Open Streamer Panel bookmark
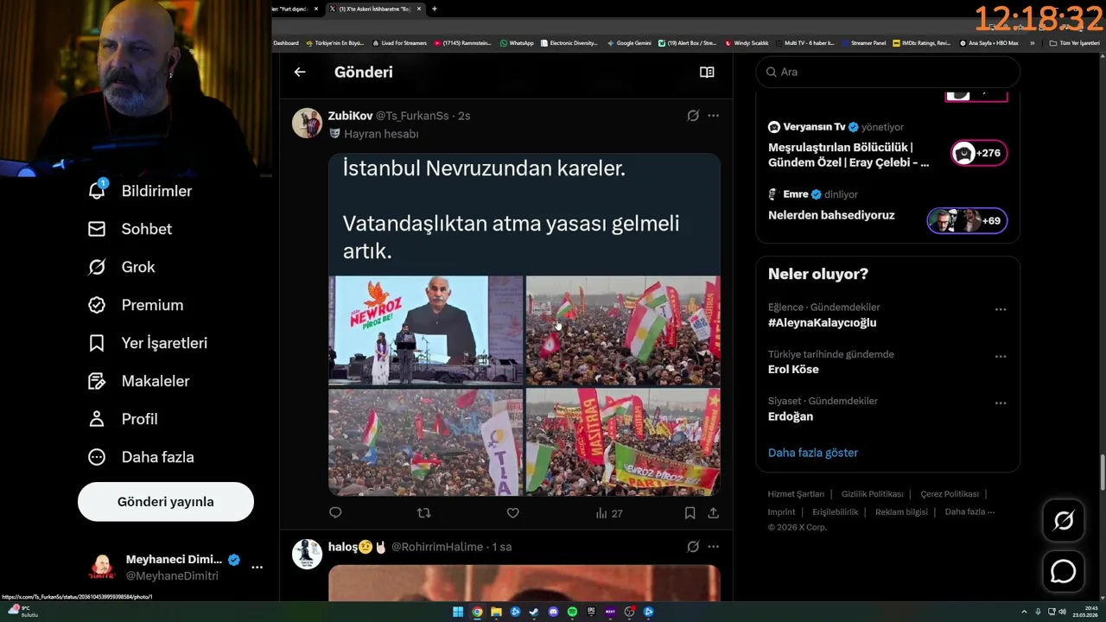Screen dimensions: 1106x622 (x=863, y=42)
